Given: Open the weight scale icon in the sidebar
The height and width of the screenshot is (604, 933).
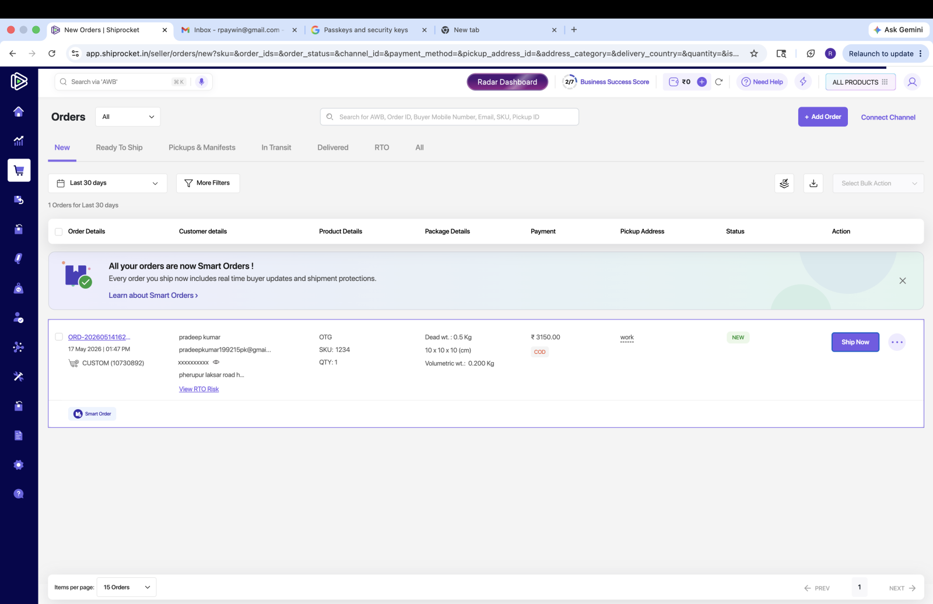Looking at the screenshot, I should (x=19, y=288).
